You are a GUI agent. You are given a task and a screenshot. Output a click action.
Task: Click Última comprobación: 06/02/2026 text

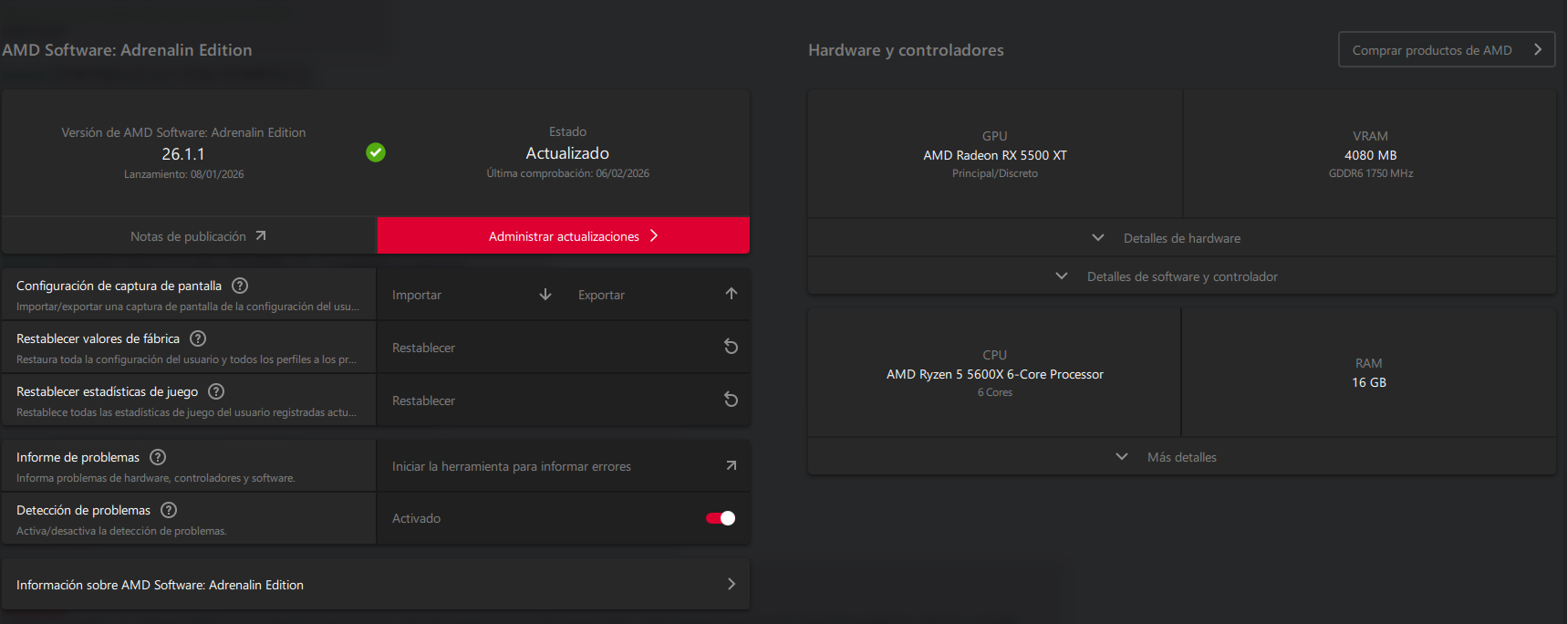click(567, 173)
